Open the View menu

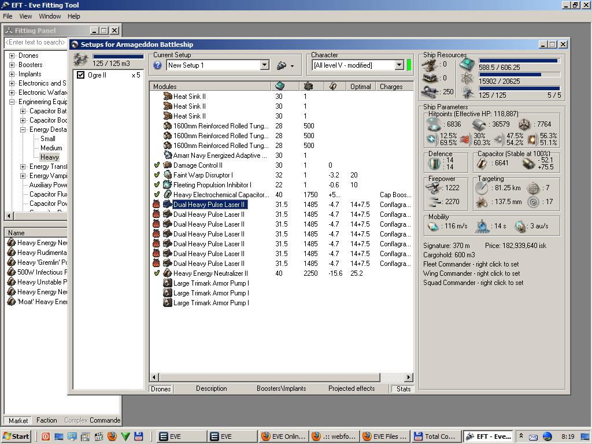pos(25,16)
